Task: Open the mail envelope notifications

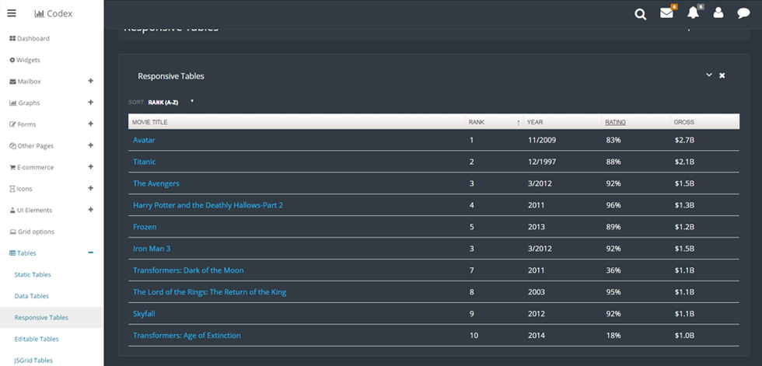Action: coord(667,13)
